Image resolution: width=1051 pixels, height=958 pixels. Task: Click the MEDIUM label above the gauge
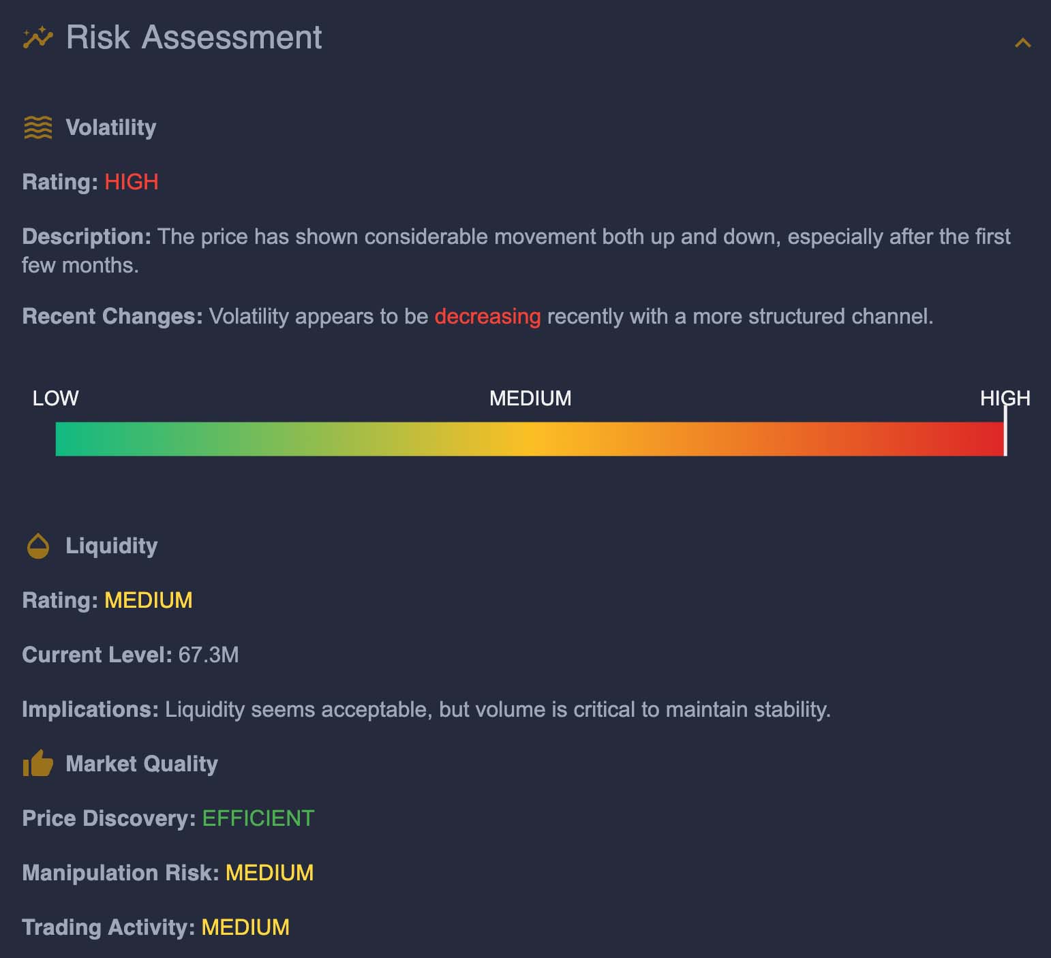pyautogui.click(x=530, y=399)
